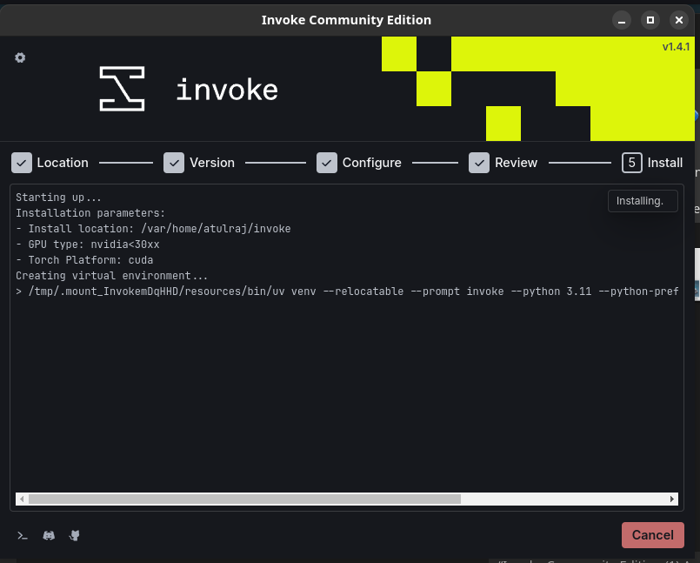Screen dimensions: 700x563
Task: Go to the Location step
Action: pos(50,163)
